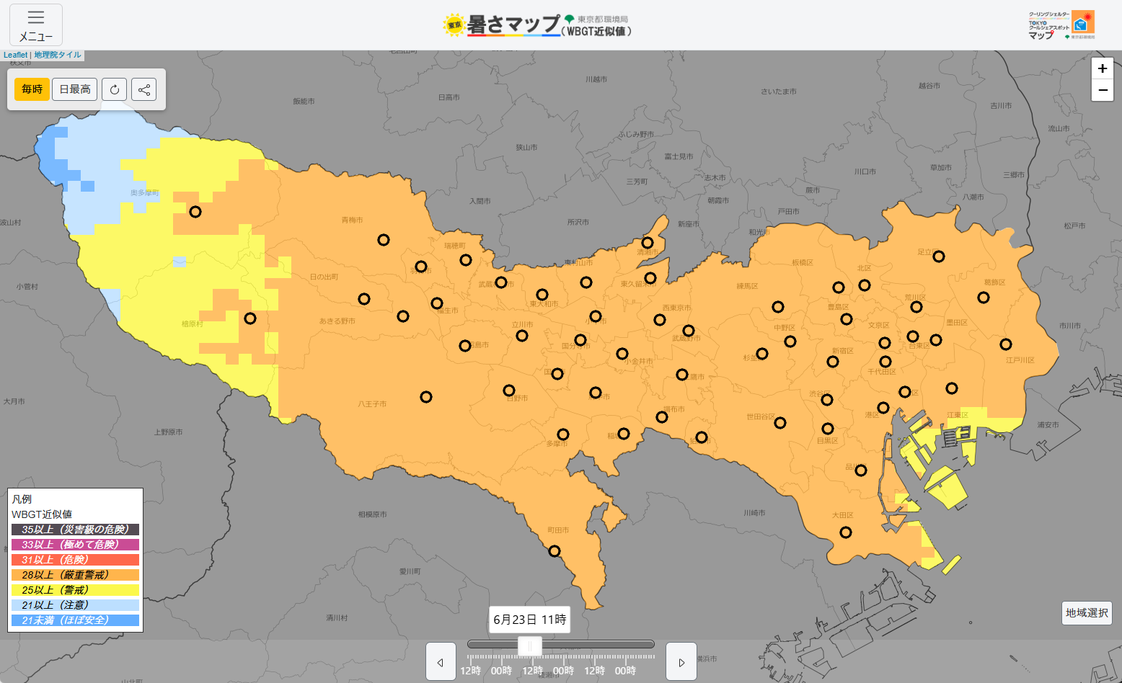Select the observation marker at 多摩市
Image resolution: width=1122 pixels, height=683 pixels.
tap(563, 434)
